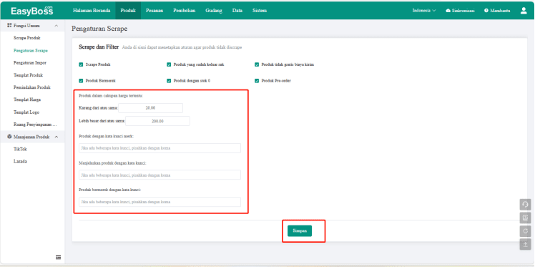
Task: Open the Sistem menu
Action: pyautogui.click(x=260, y=11)
